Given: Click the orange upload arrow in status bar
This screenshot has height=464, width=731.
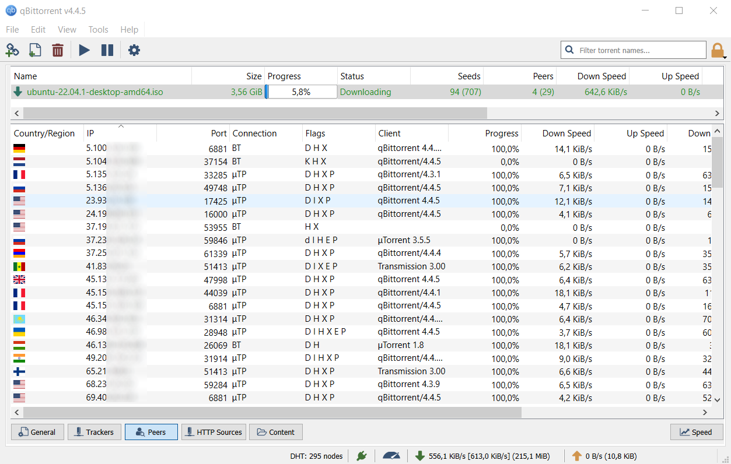Looking at the screenshot, I should click(577, 456).
